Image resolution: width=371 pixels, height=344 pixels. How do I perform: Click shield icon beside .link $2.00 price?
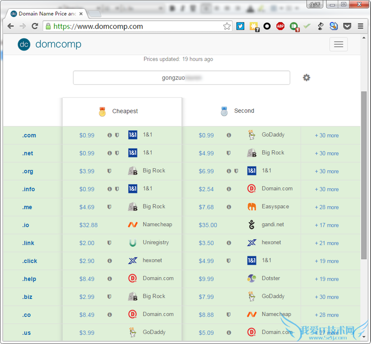109,243
